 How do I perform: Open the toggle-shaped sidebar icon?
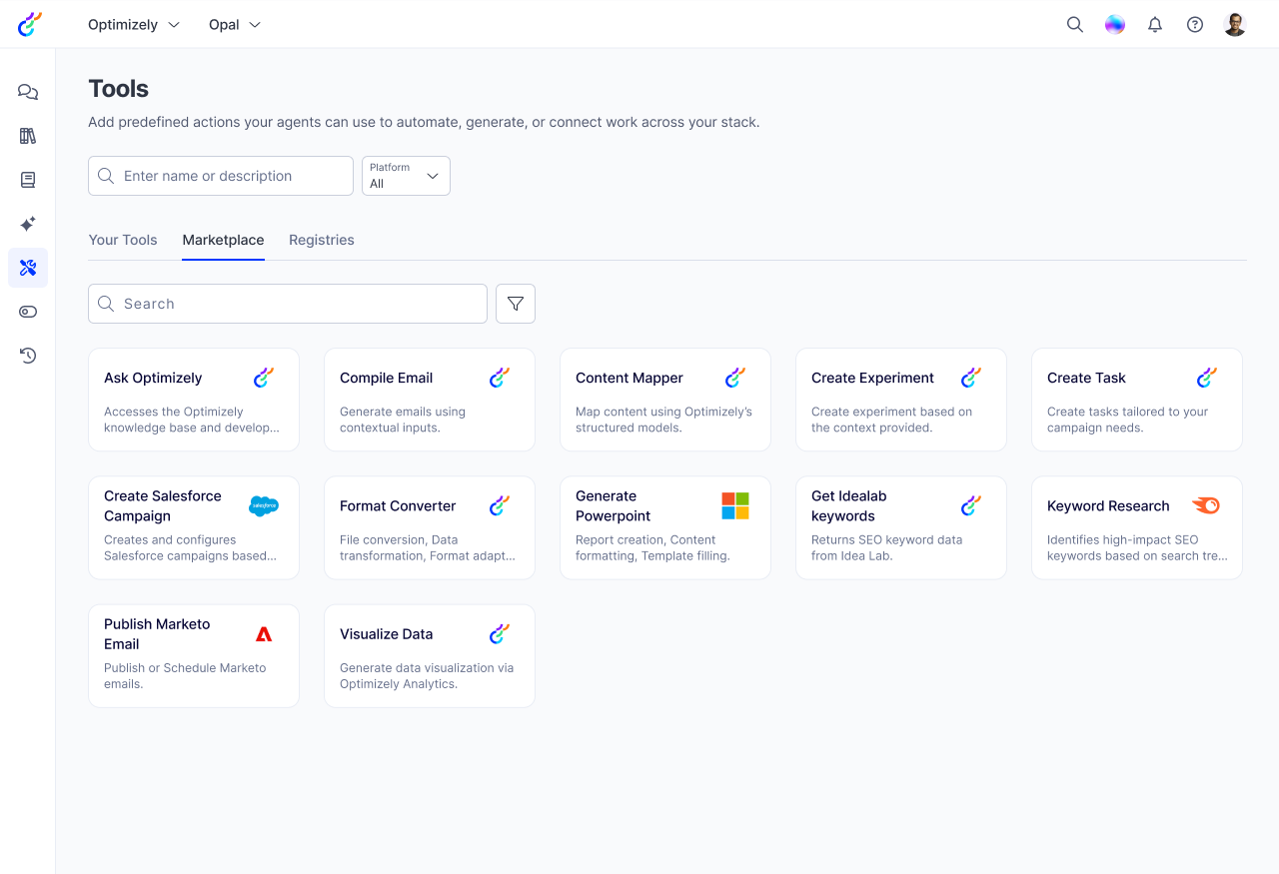(28, 312)
